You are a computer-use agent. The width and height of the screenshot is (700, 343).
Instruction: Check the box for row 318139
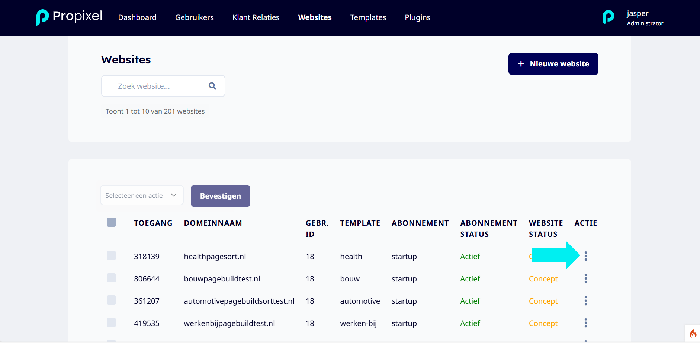(x=111, y=255)
